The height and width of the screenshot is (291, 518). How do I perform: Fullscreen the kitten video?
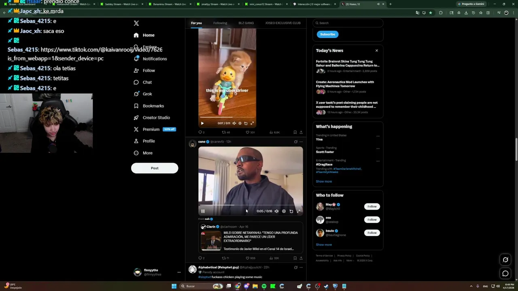point(252,123)
